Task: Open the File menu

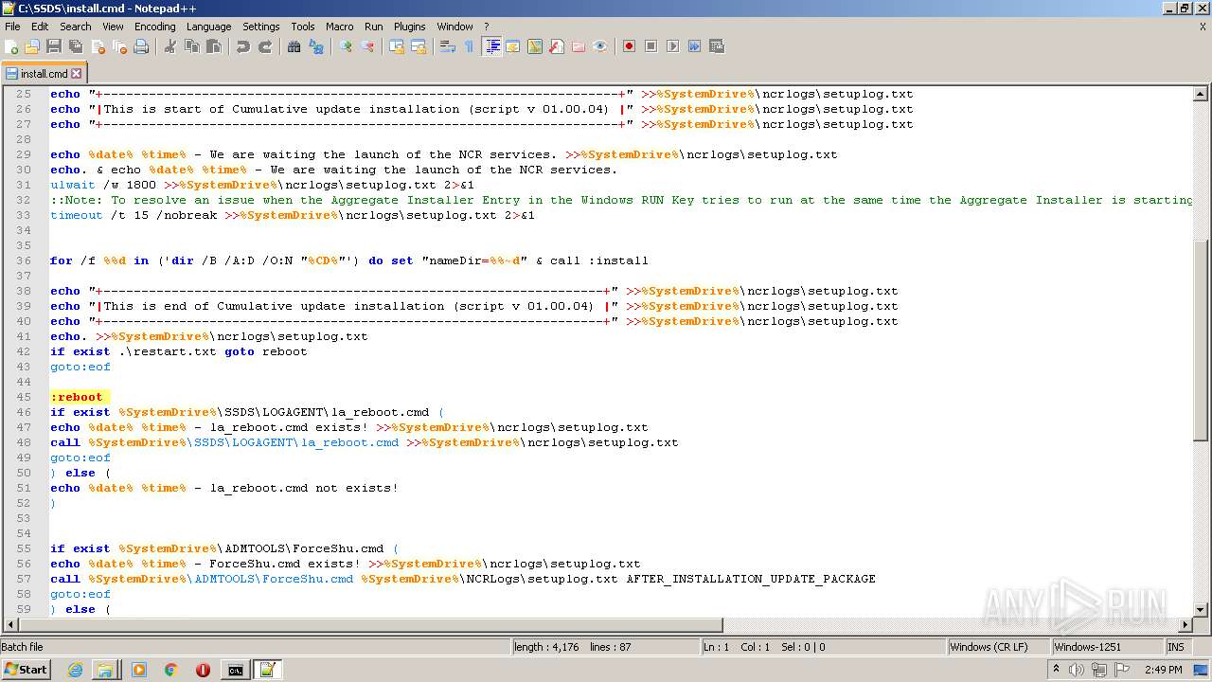Action: tap(12, 27)
